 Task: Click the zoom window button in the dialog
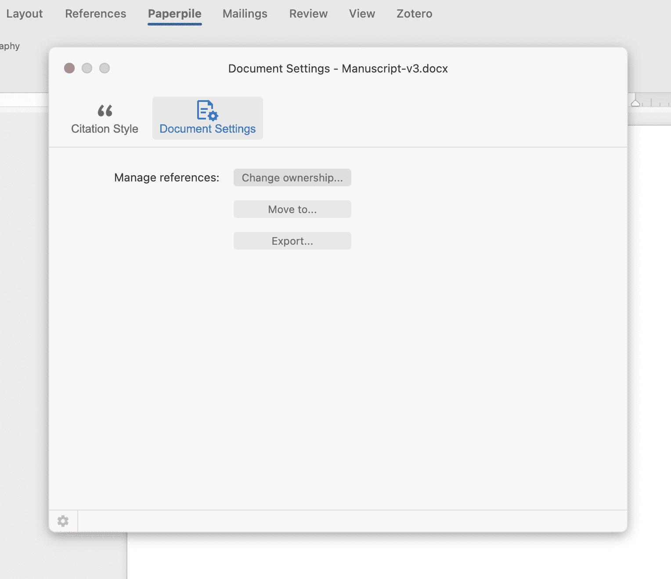[105, 68]
